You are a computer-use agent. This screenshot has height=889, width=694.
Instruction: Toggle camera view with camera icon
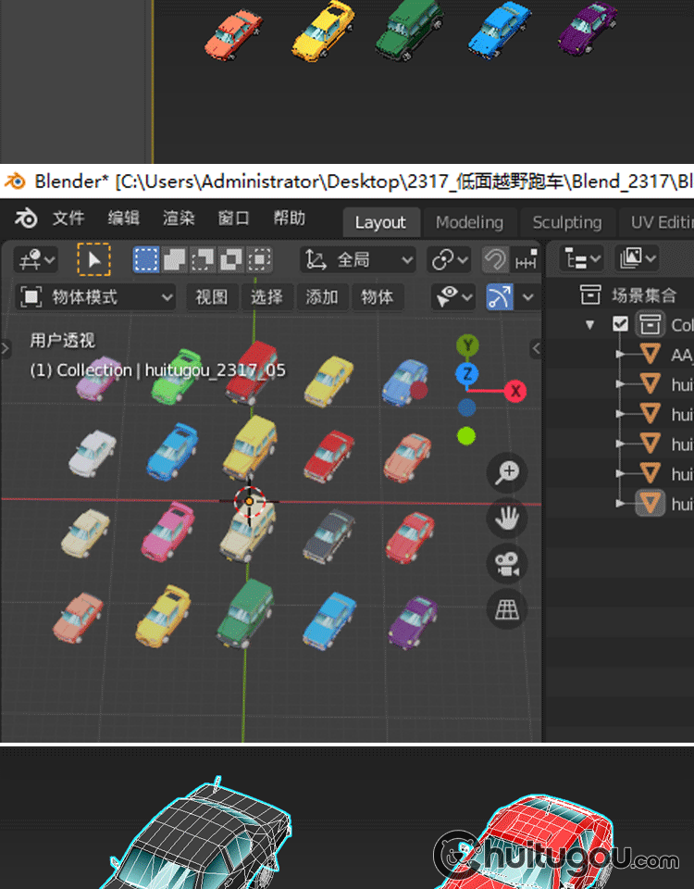pyautogui.click(x=507, y=564)
